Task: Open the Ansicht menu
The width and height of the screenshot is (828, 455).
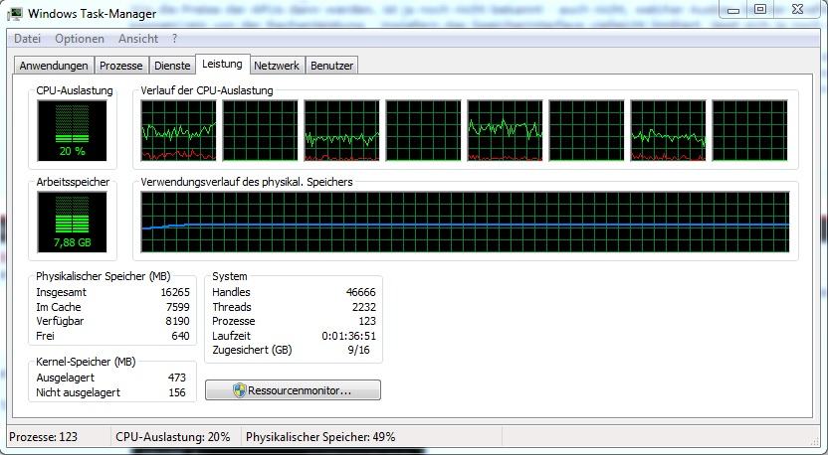Action: point(137,39)
